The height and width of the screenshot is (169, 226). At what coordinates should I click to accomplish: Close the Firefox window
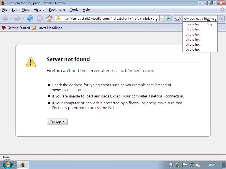coord(221,3)
